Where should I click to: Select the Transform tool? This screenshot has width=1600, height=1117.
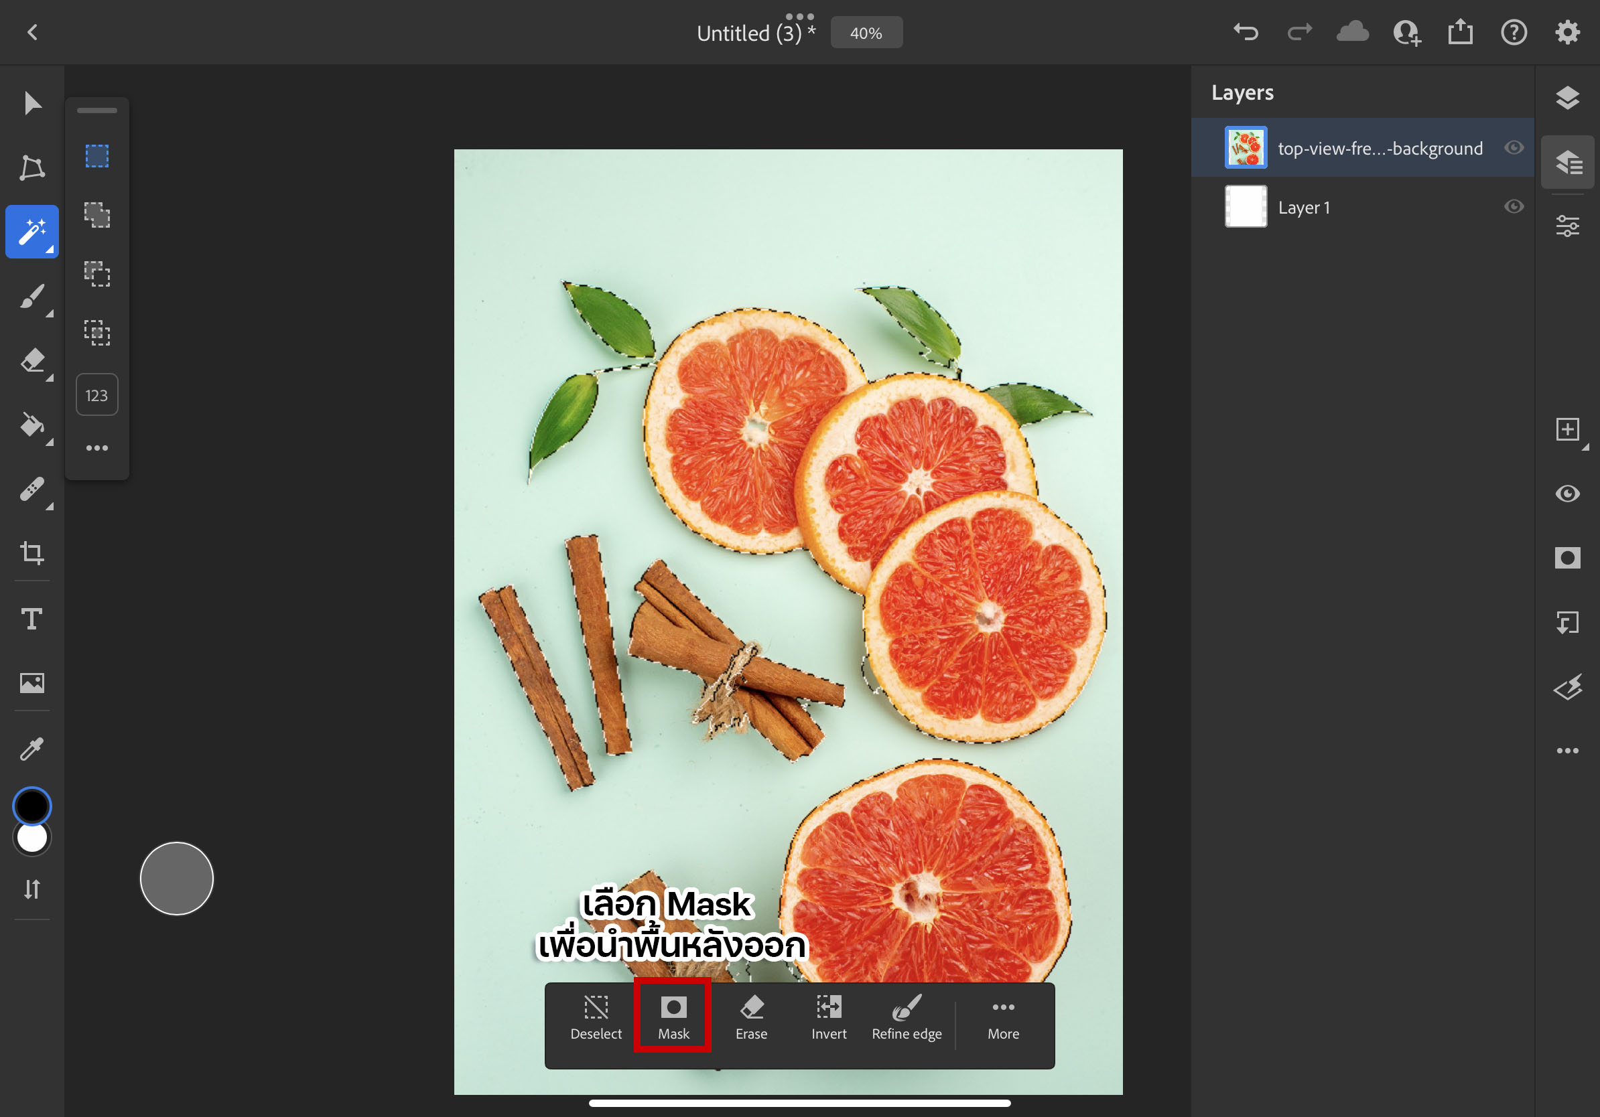31,168
